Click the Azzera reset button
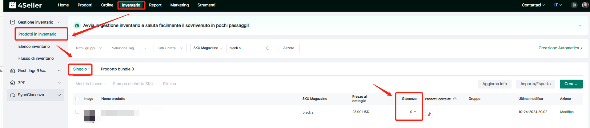This screenshot has width=590, height=128. pos(288,48)
